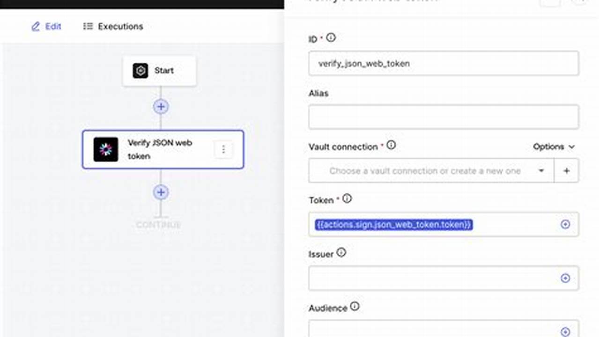The height and width of the screenshot is (337, 599).
Task: Open the kebab menu on the Verify node
Action: coord(223,149)
